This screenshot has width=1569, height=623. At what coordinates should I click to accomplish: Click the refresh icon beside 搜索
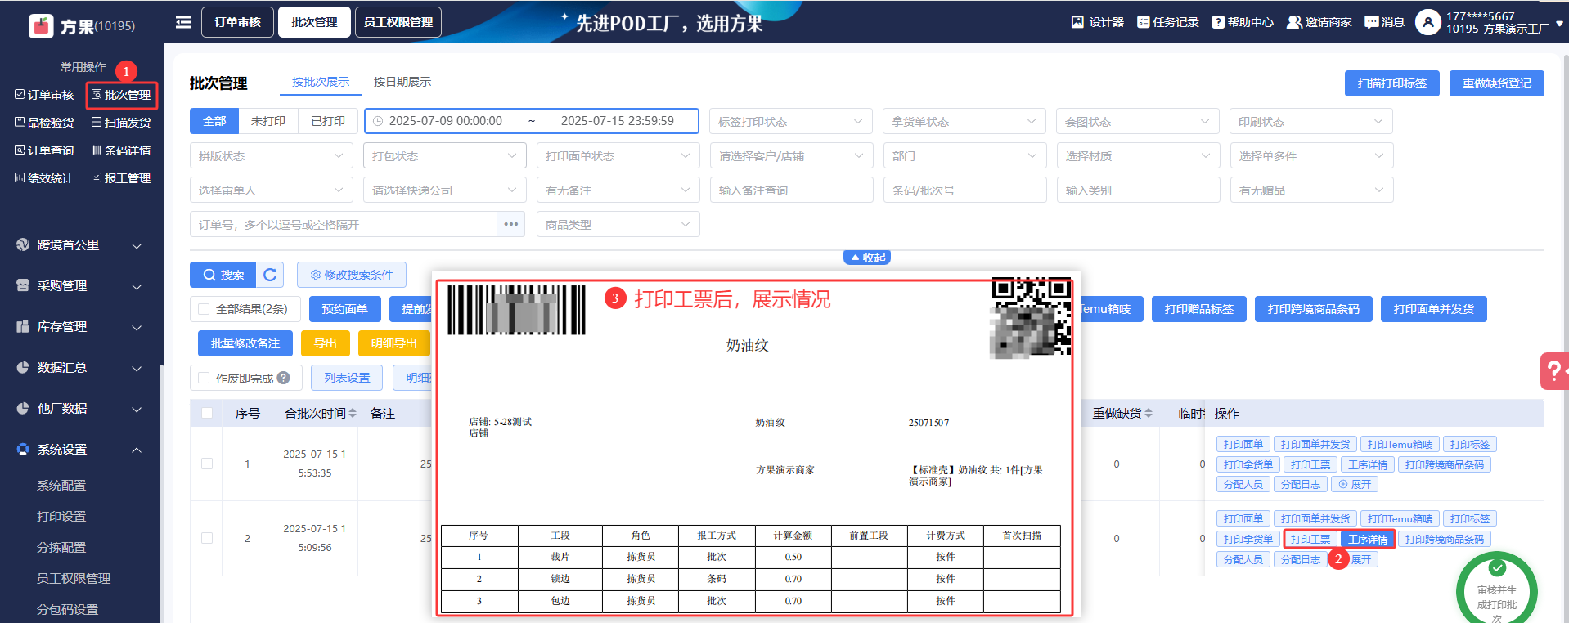[270, 275]
